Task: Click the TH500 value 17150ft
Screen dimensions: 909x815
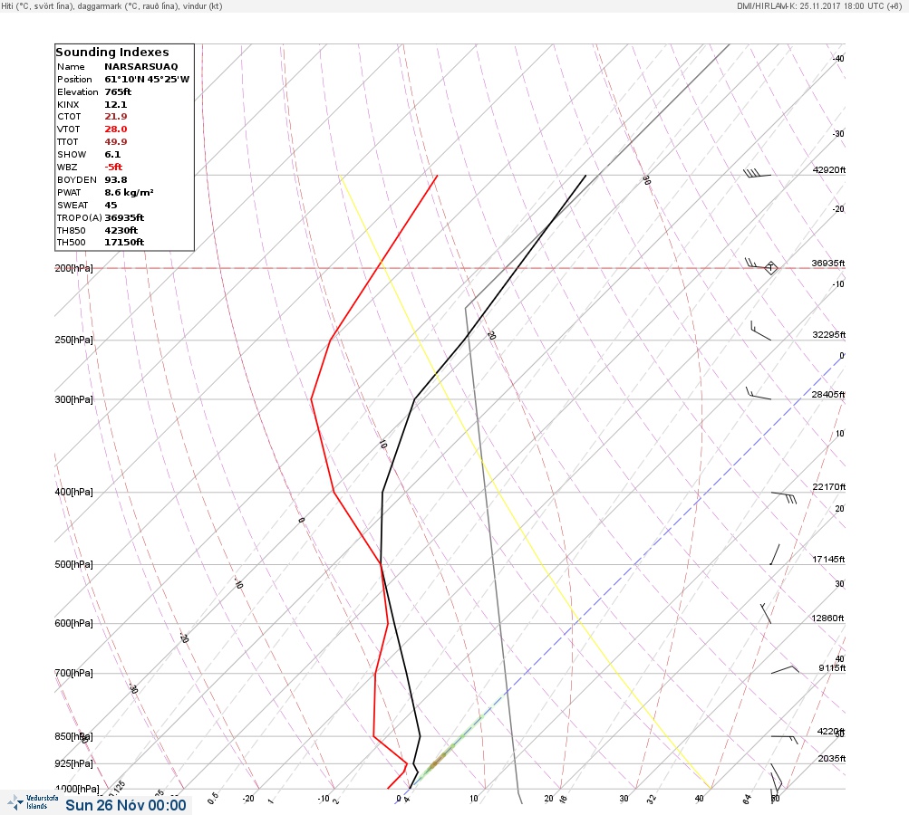Action: pos(124,242)
